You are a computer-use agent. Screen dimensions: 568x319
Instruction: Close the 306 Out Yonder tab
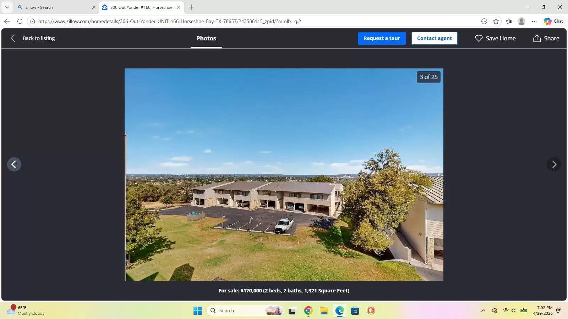179,7
